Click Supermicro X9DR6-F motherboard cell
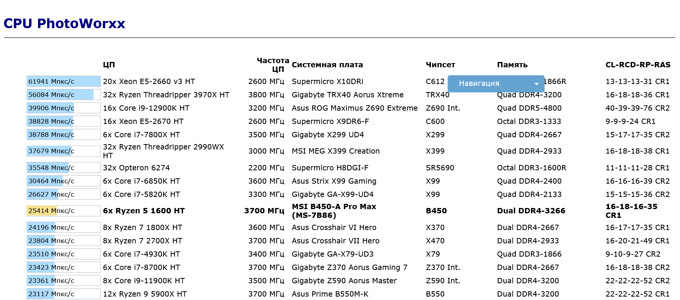Image resolution: width=680 pixels, height=300 pixels. [330, 121]
